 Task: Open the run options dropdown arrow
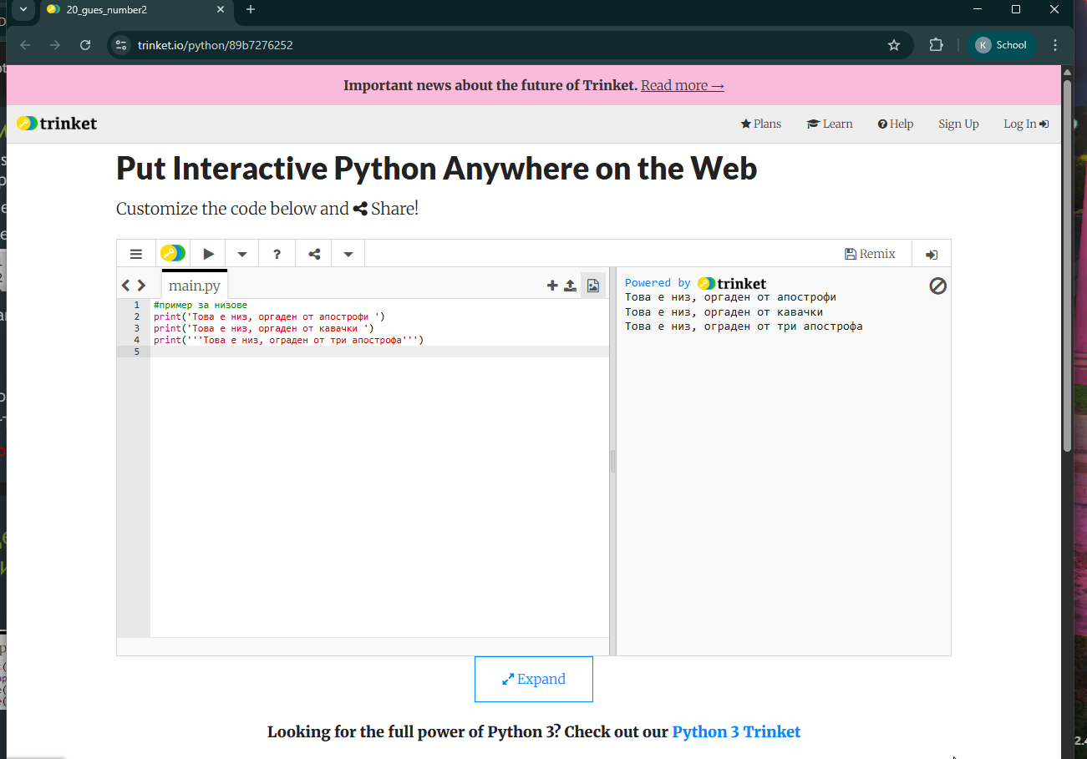click(x=242, y=254)
